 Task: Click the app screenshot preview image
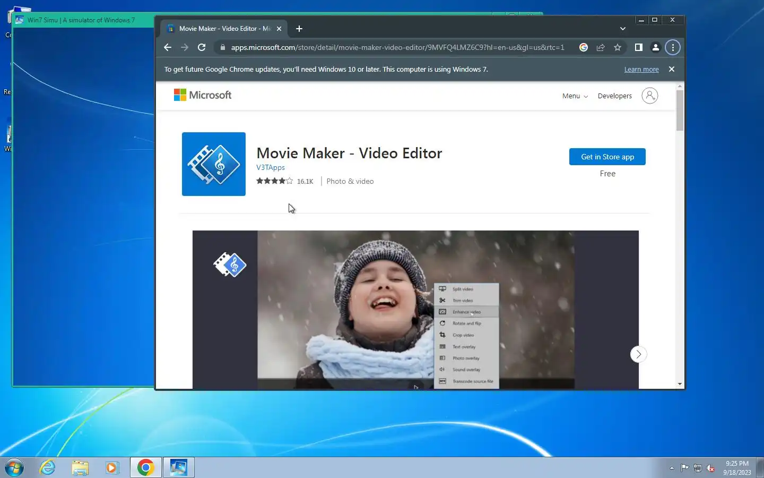coord(415,310)
